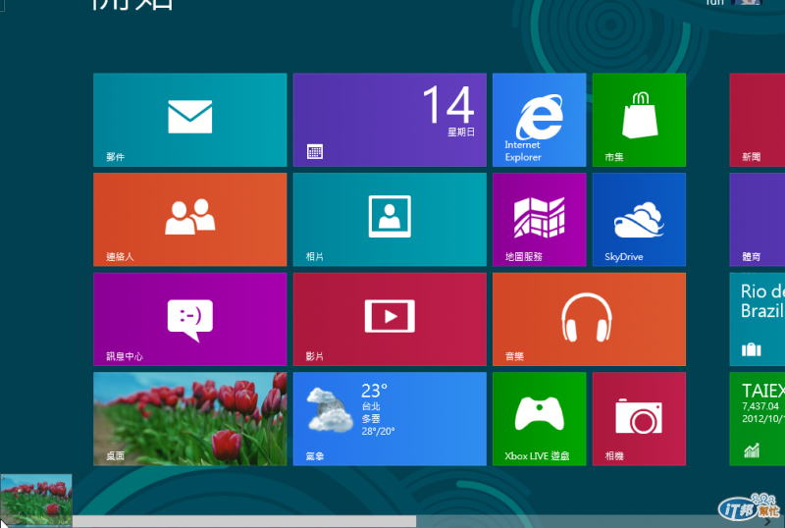
Task: Open the Finance tile showing TAIEX
Action: click(758, 419)
